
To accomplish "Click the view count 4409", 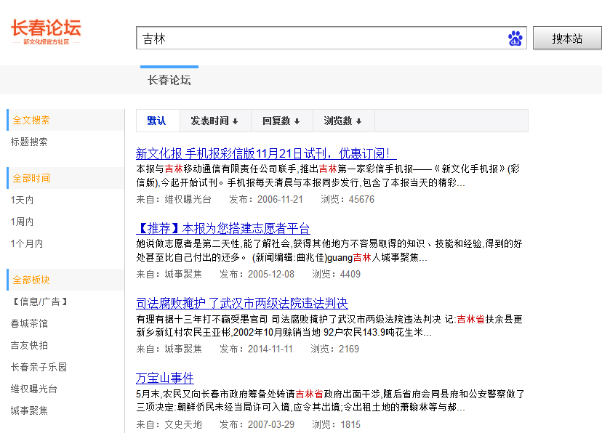I will 350,274.
